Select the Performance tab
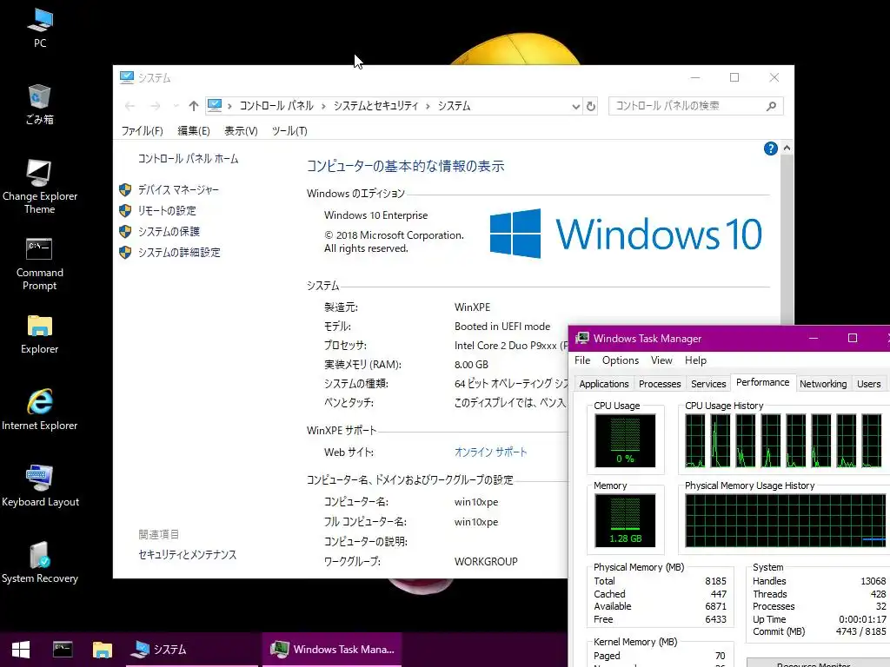The height and width of the screenshot is (667, 890). tap(763, 383)
